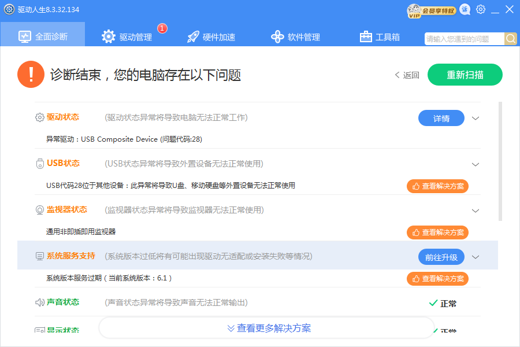Close the 驱动人生 window
Image resolution: width=520 pixels, height=347 pixels.
point(510,9)
